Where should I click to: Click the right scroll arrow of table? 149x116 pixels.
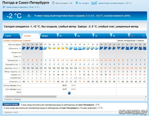click(x=146, y=96)
